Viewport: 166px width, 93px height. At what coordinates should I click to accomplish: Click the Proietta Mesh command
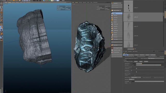(x=117, y=52)
